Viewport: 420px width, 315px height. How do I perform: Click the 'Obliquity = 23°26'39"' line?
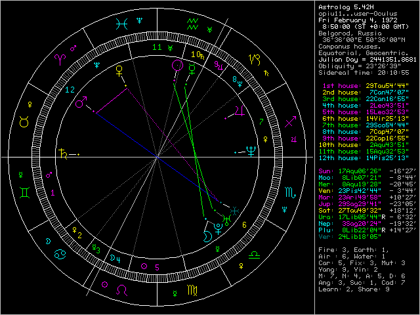[x=360, y=66]
